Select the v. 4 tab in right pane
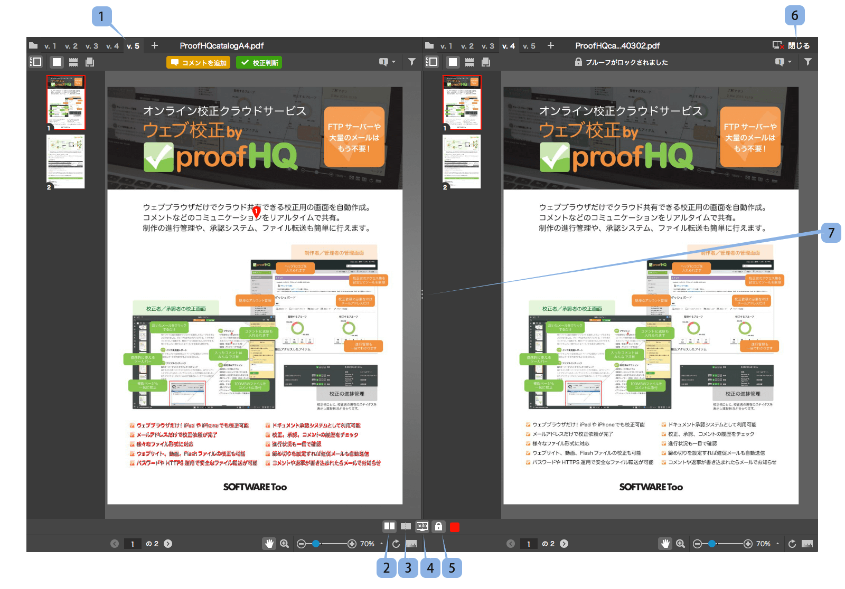Image resolution: width=845 pixels, height=589 pixels. [509, 46]
